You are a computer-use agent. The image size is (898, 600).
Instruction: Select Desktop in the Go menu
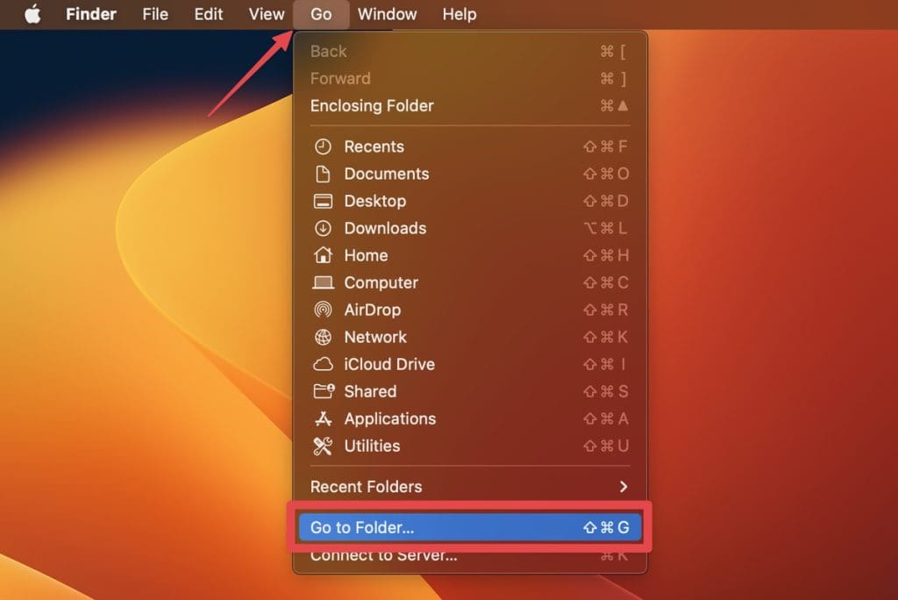(x=470, y=201)
